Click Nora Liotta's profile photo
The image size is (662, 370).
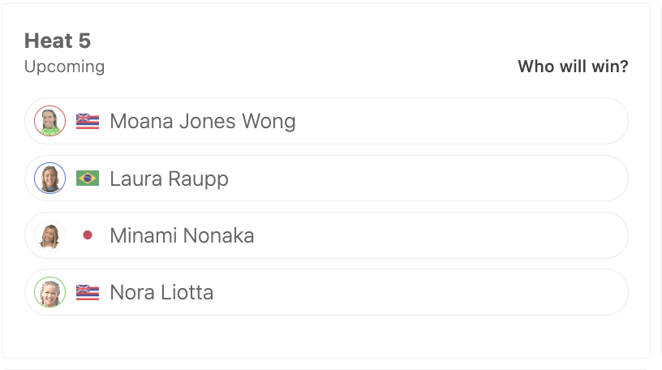[x=49, y=292]
